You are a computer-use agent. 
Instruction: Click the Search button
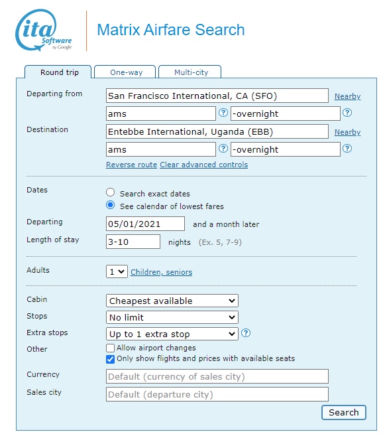tap(343, 413)
